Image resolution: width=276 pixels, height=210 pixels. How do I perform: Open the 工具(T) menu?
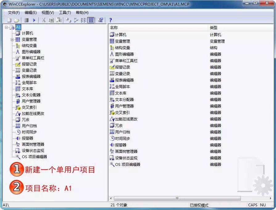[x=65, y=12]
